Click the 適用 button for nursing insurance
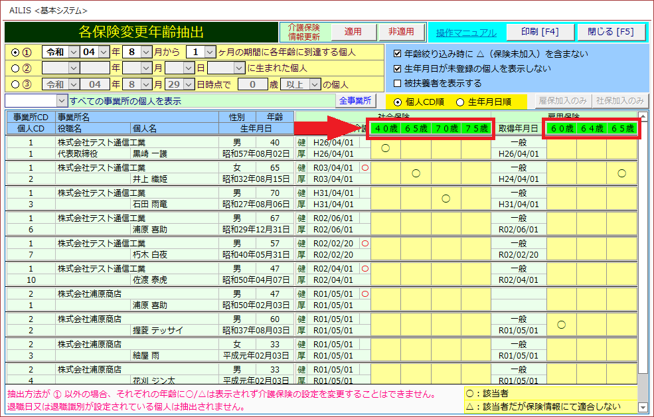654x417 pixels. 353,32
